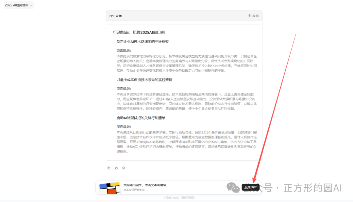Screen dimensions: 353x202
Task: Click the 复制 button in PPT 大纲 header
Action: (x=254, y=16)
